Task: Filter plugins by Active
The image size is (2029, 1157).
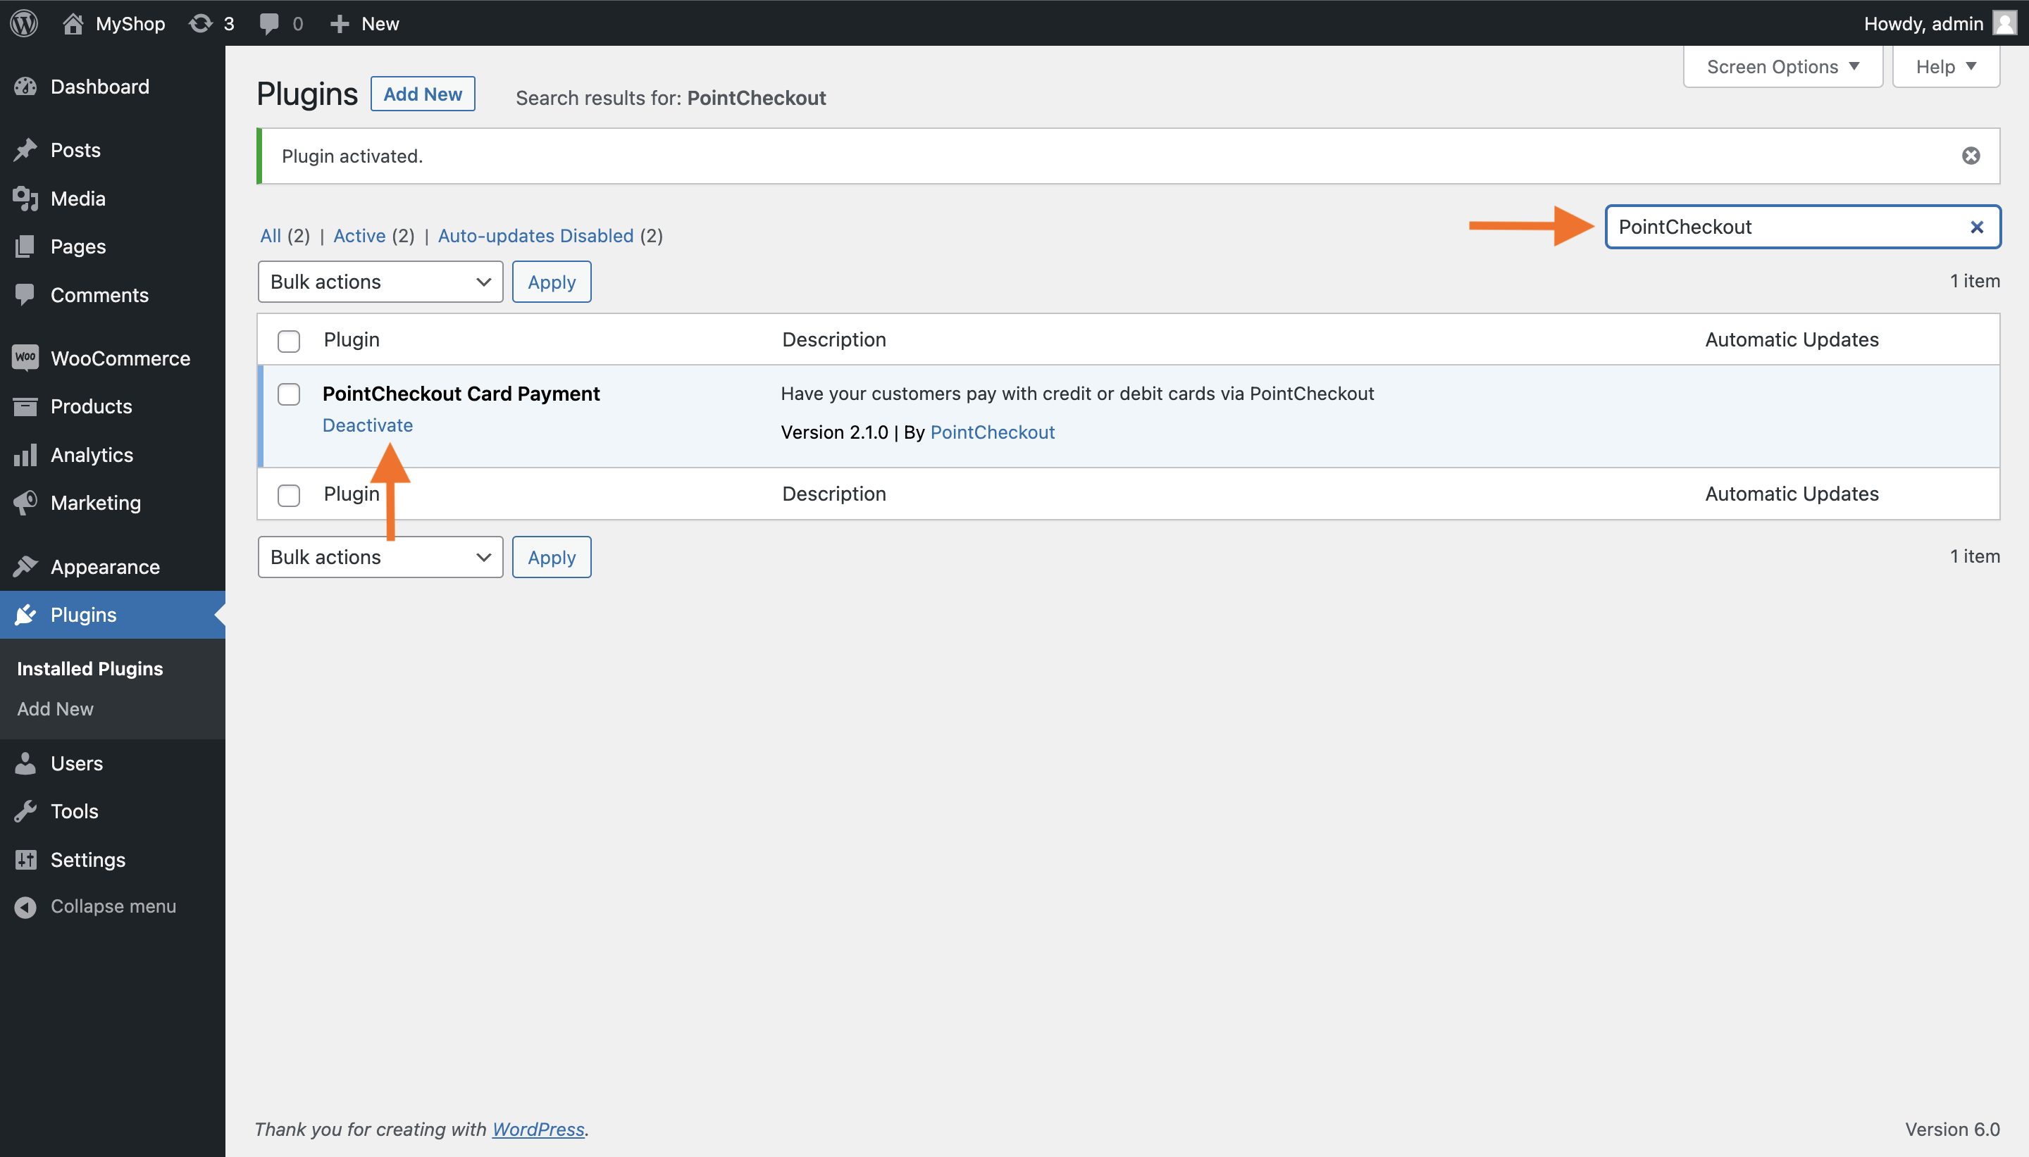Action: point(359,235)
